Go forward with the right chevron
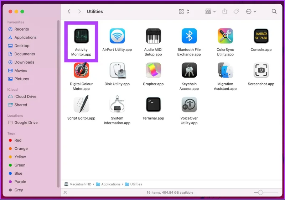Viewport: 285px width, 200px height. [x=79, y=11]
